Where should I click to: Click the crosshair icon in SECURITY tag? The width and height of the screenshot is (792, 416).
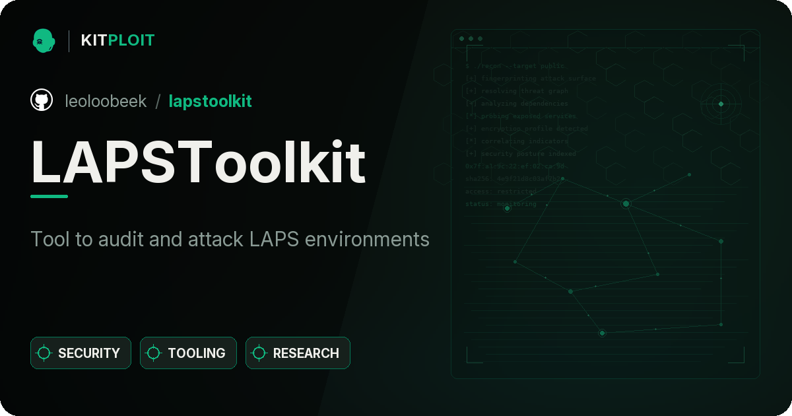pos(44,353)
